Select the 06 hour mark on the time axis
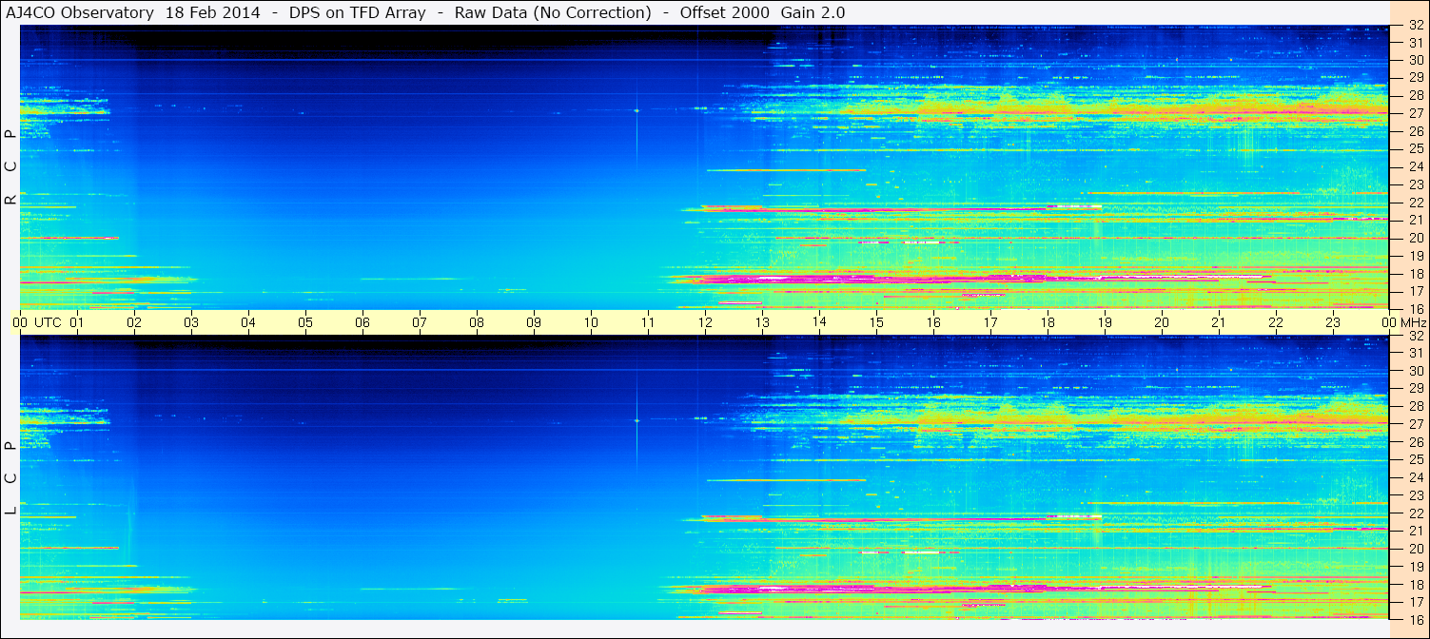 point(362,322)
